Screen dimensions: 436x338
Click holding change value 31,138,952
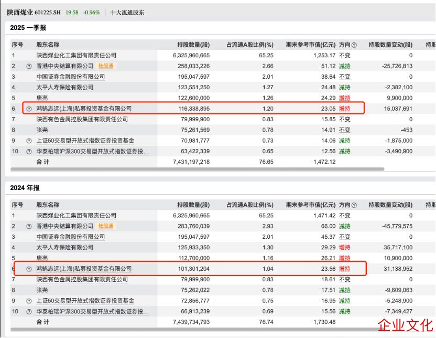pyautogui.click(x=398, y=269)
